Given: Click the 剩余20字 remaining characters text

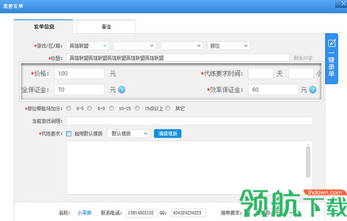Looking at the screenshot, I should click(303, 58).
